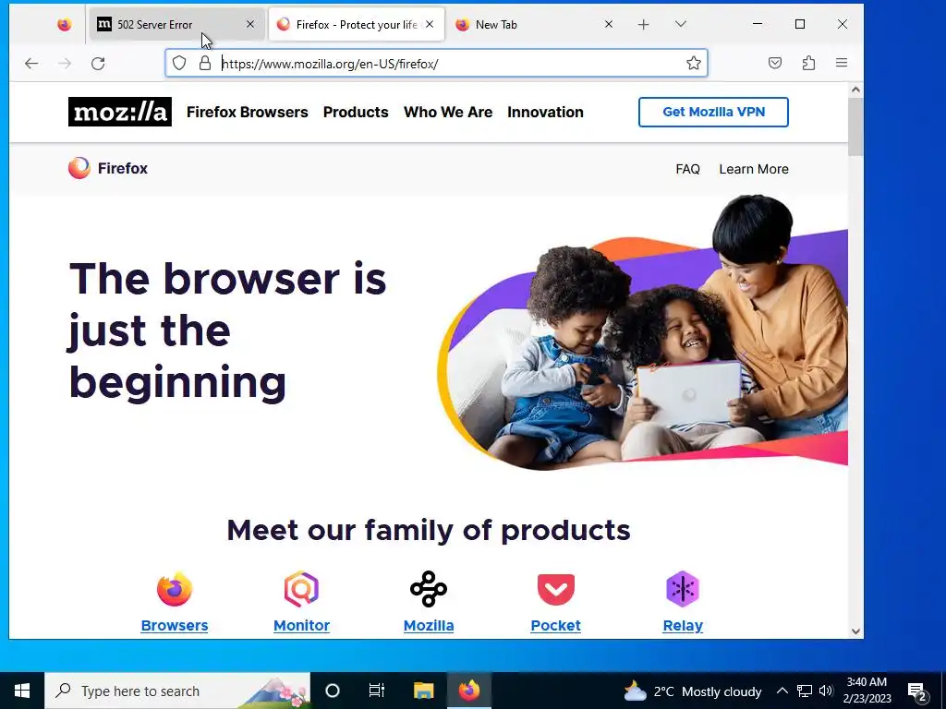
Task: List all tabs dropdown arrow
Action: pyautogui.click(x=681, y=25)
